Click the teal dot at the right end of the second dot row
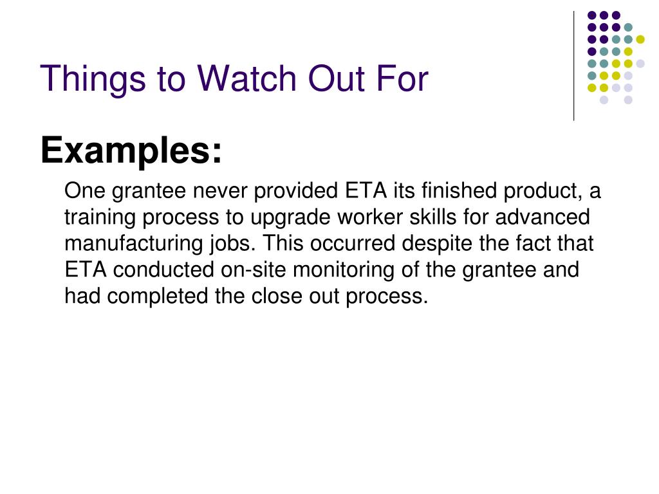 coord(628,28)
